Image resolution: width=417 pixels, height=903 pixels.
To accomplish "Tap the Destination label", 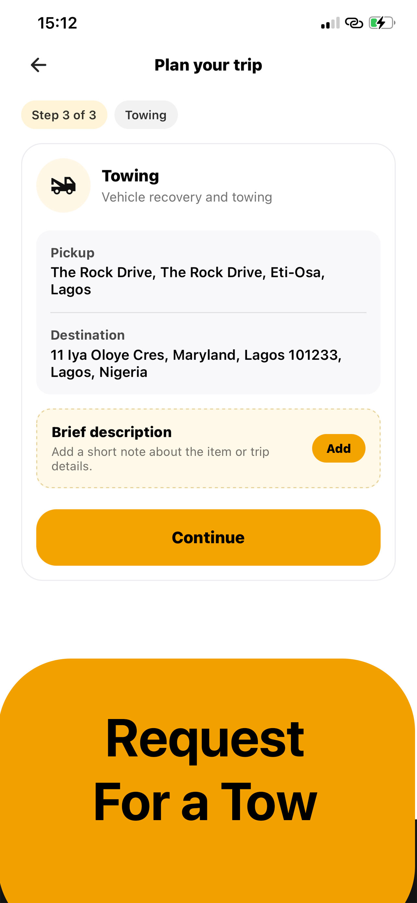I will coord(88,335).
